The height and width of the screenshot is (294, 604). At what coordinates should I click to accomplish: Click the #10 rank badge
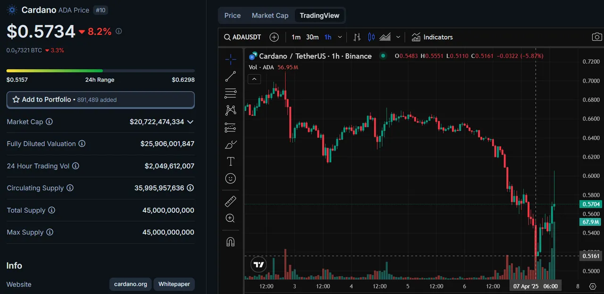pyautogui.click(x=101, y=10)
